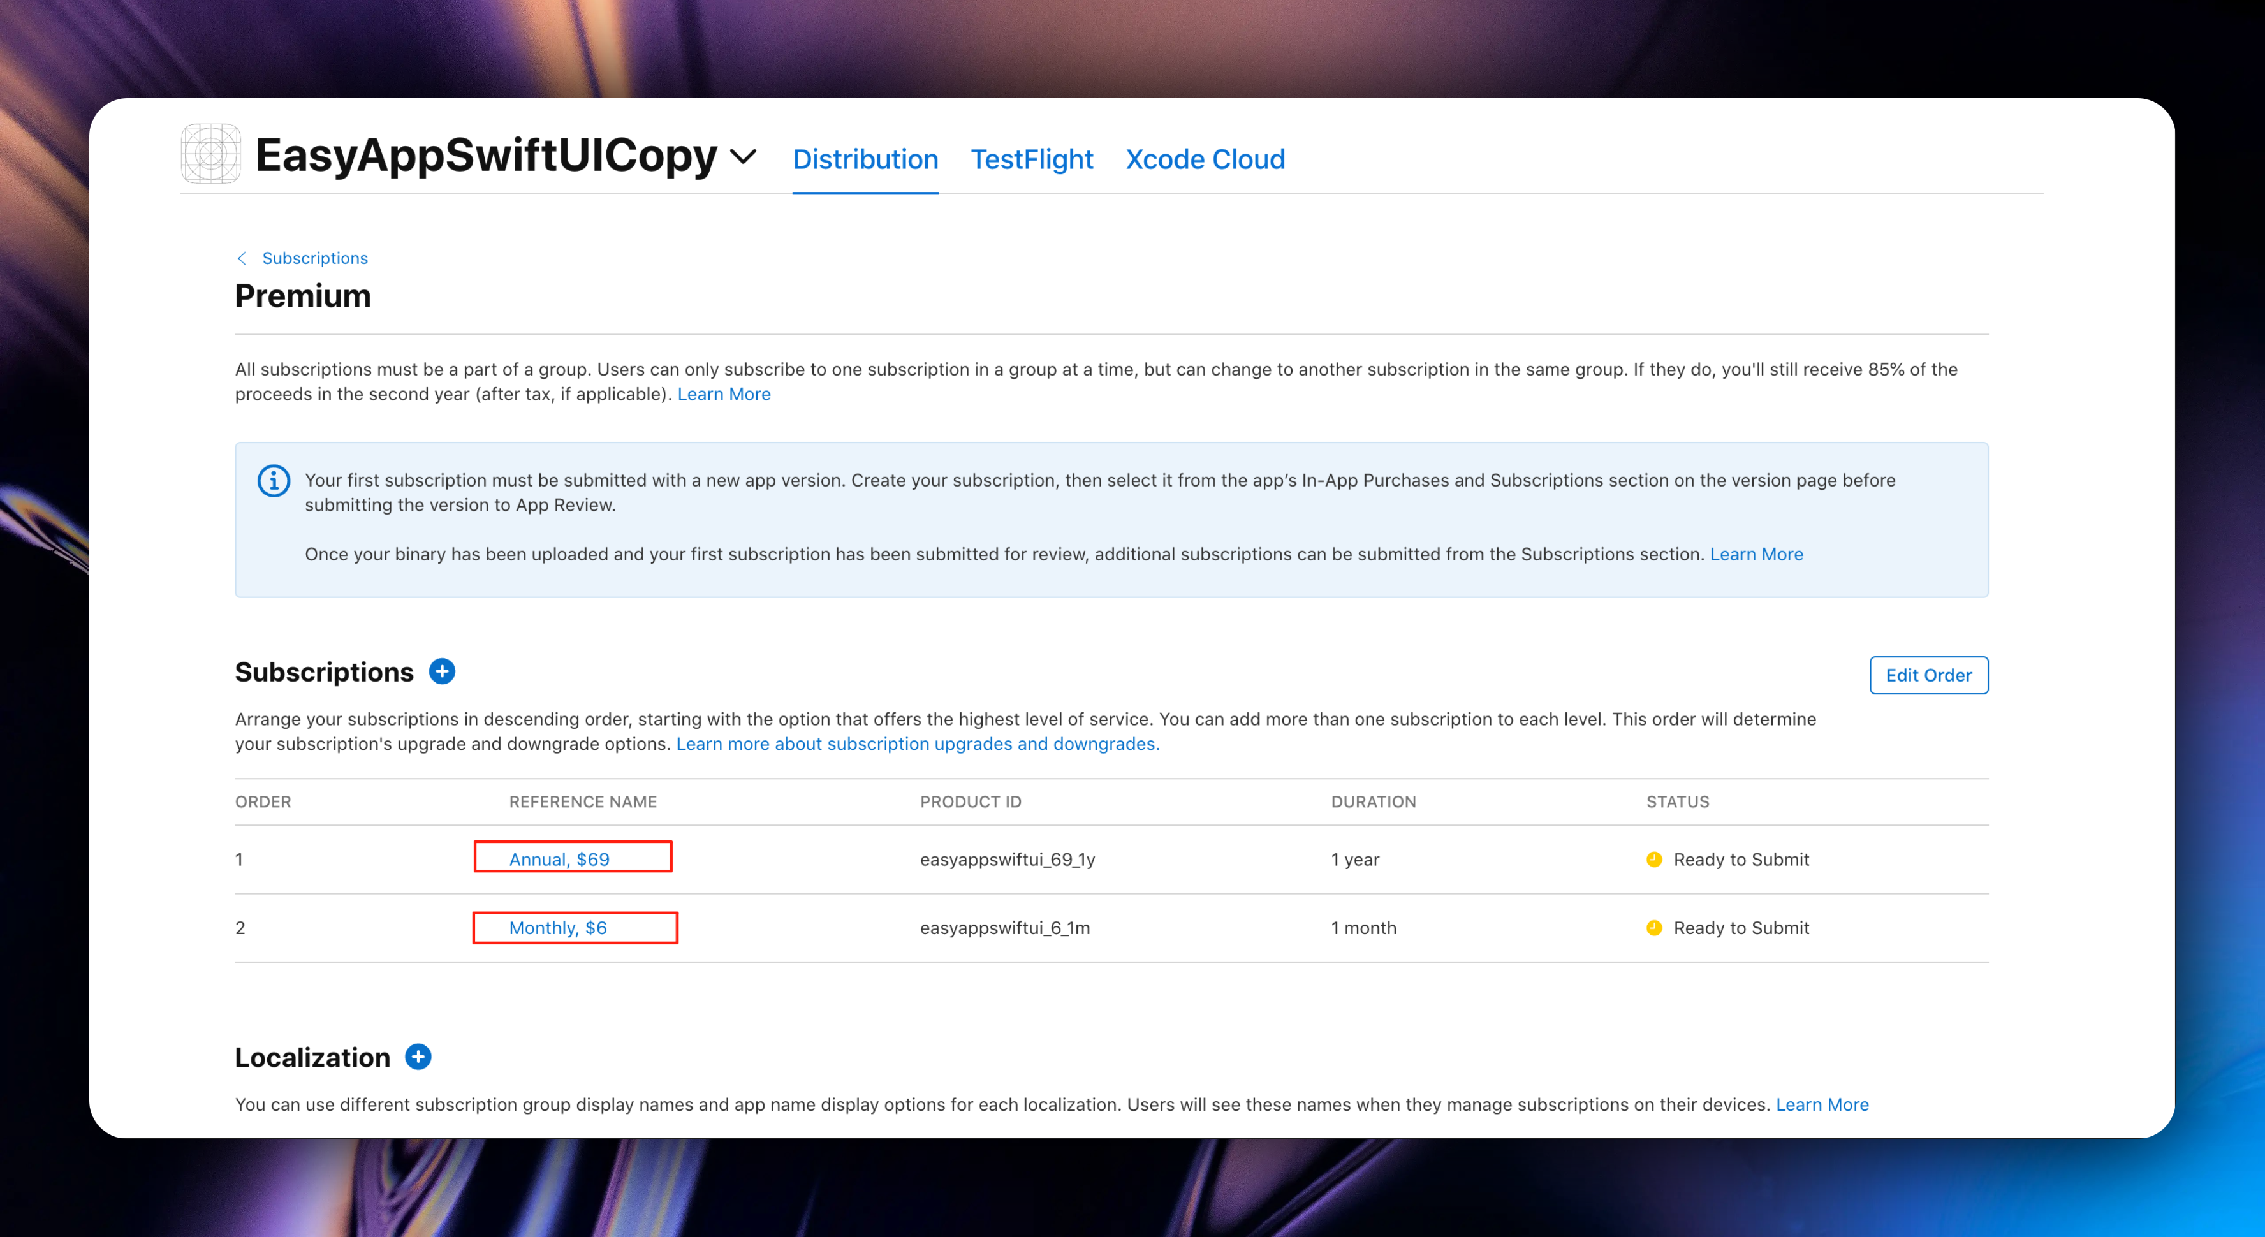
Task: Click the EasyAppSwiftUICopy app icon
Action: click(x=211, y=154)
